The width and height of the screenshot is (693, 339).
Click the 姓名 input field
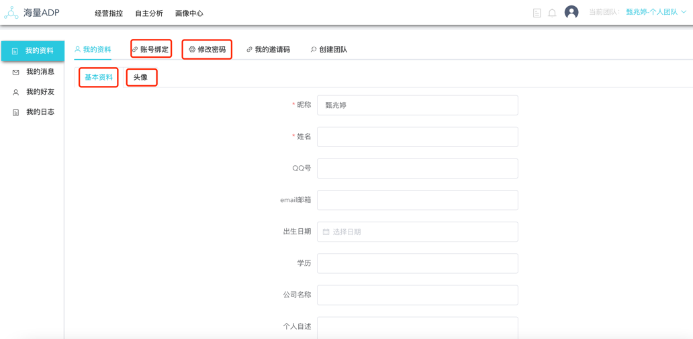pyautogui.click(x=417, y=137)
